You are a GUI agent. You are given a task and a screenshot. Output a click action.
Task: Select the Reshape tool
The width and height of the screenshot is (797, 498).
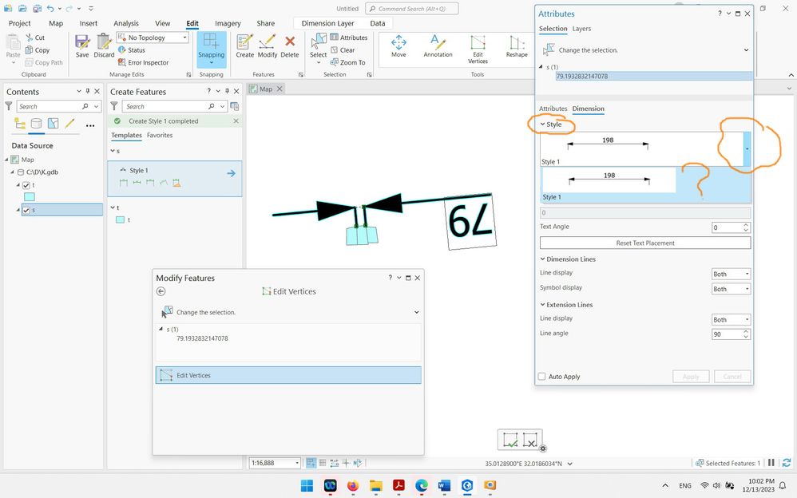click(x=517, y=45)
